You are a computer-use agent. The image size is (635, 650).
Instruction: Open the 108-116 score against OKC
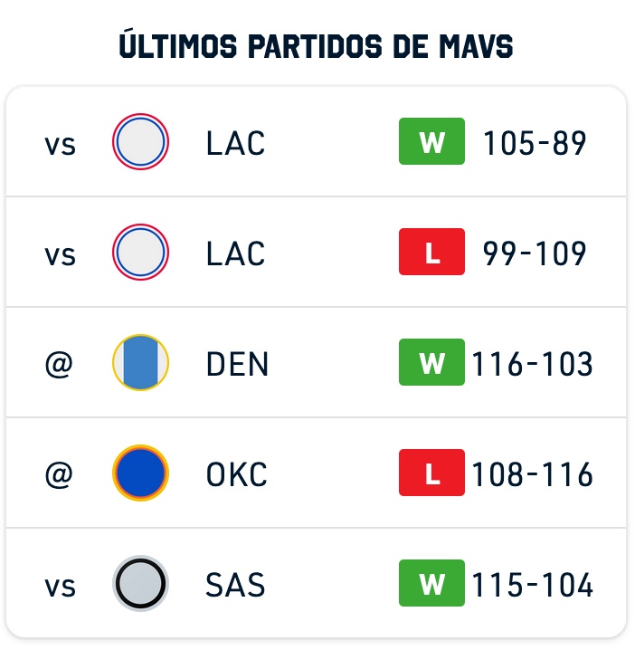[x=532, y=474]
